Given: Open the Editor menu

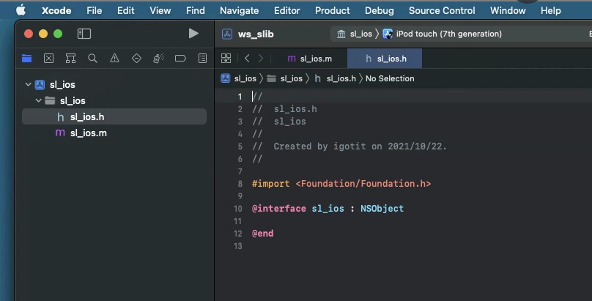Looking at the screenshot, I should coord(287,10).
